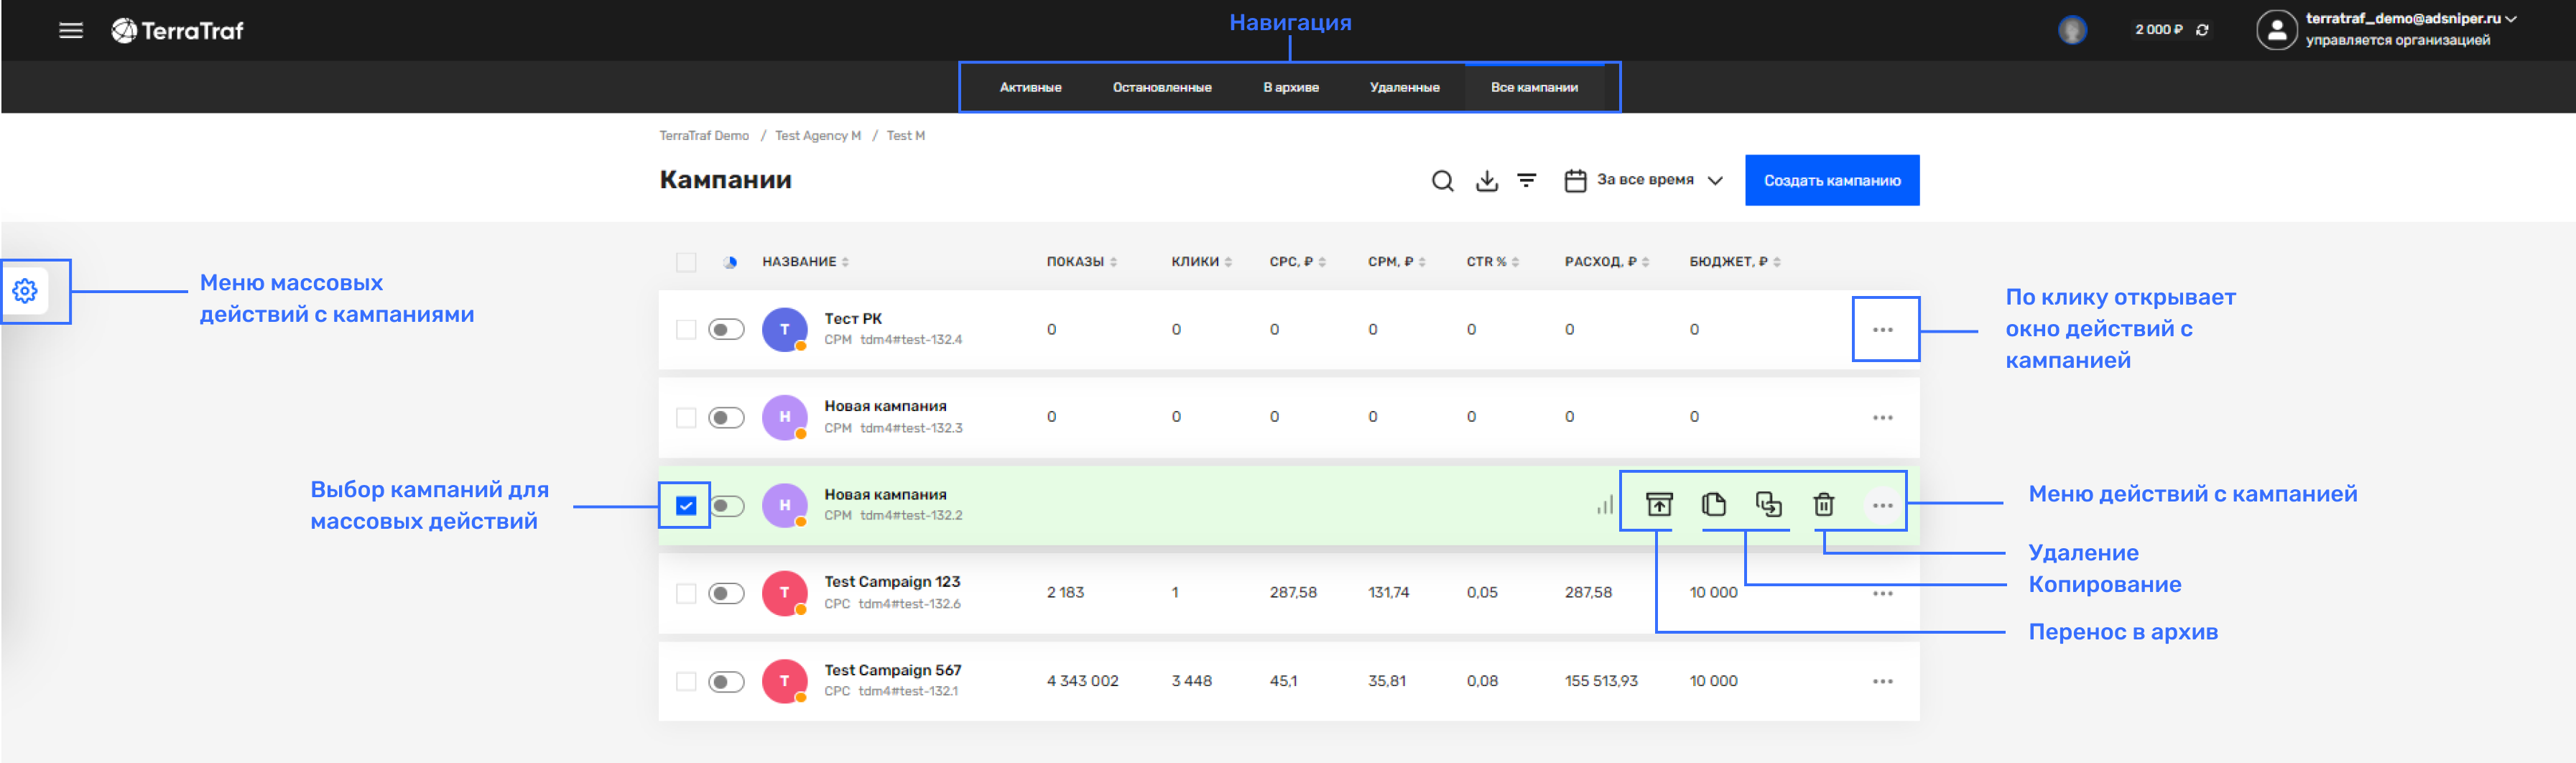Sort by ПОКАЗЫ column

tap(1081, 262)
